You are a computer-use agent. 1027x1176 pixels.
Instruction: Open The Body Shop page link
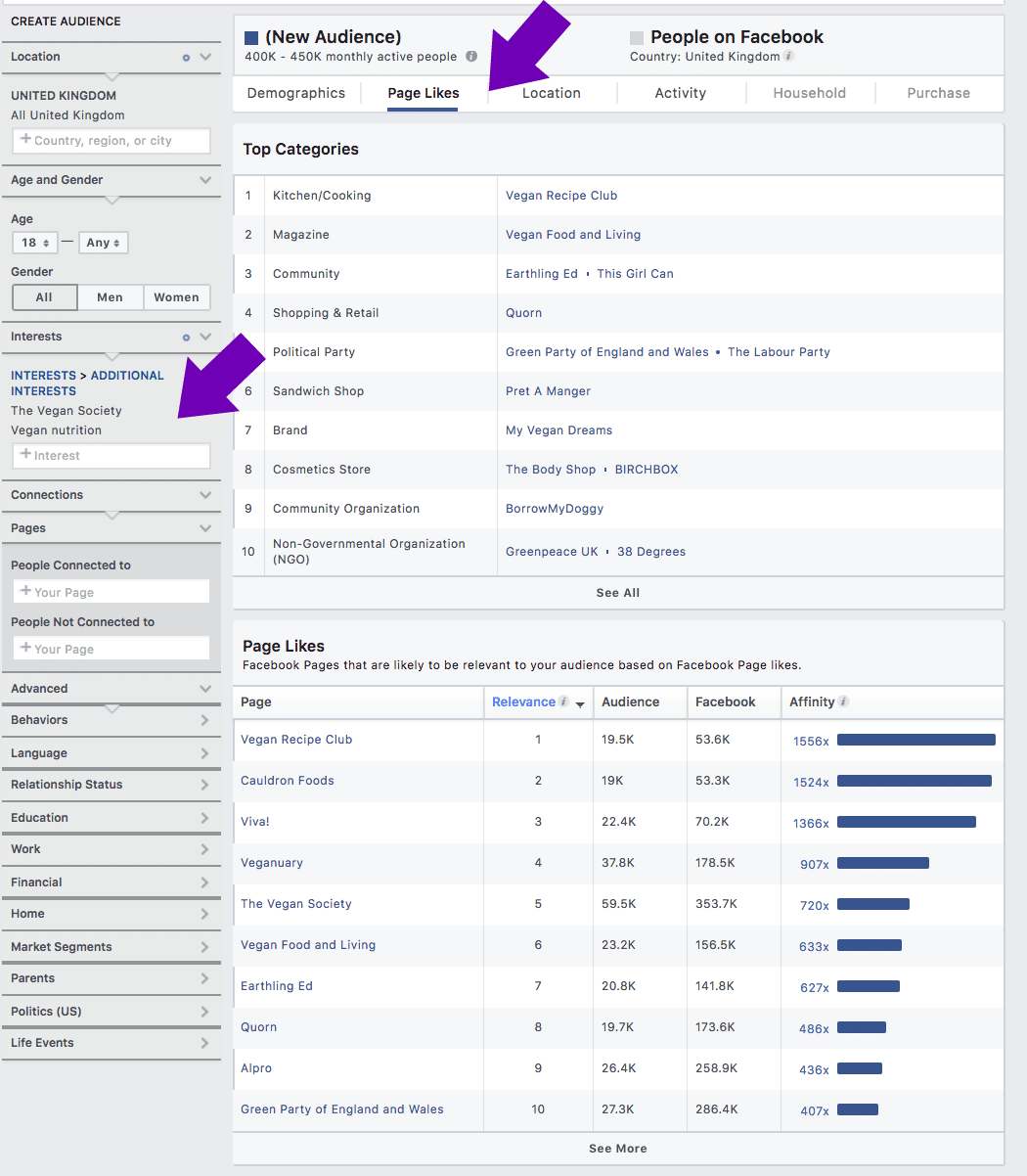[x=551, y=470]
